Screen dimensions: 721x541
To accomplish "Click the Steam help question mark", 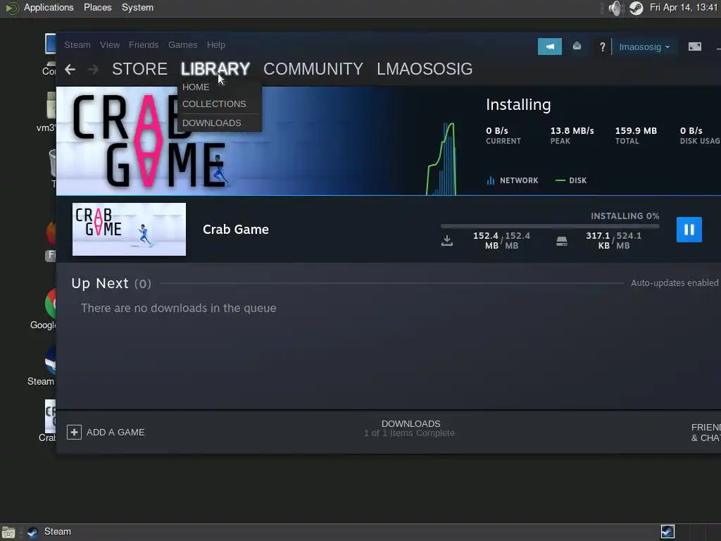I will [x=603, y=46].
